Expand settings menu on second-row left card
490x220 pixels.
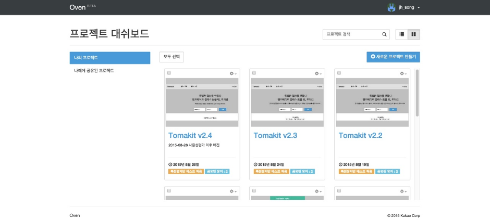tap(233, 191)
